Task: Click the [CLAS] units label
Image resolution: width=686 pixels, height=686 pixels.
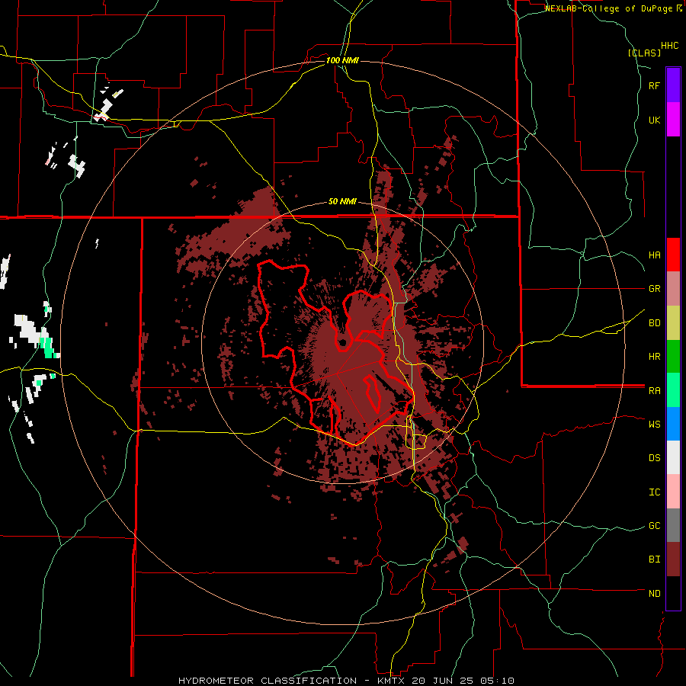Action: coord(644,53)
